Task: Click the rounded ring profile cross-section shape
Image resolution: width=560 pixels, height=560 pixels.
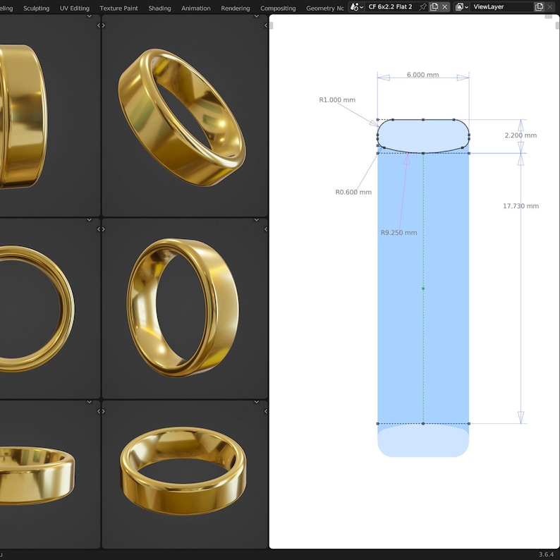Action: tap(423, 136)
